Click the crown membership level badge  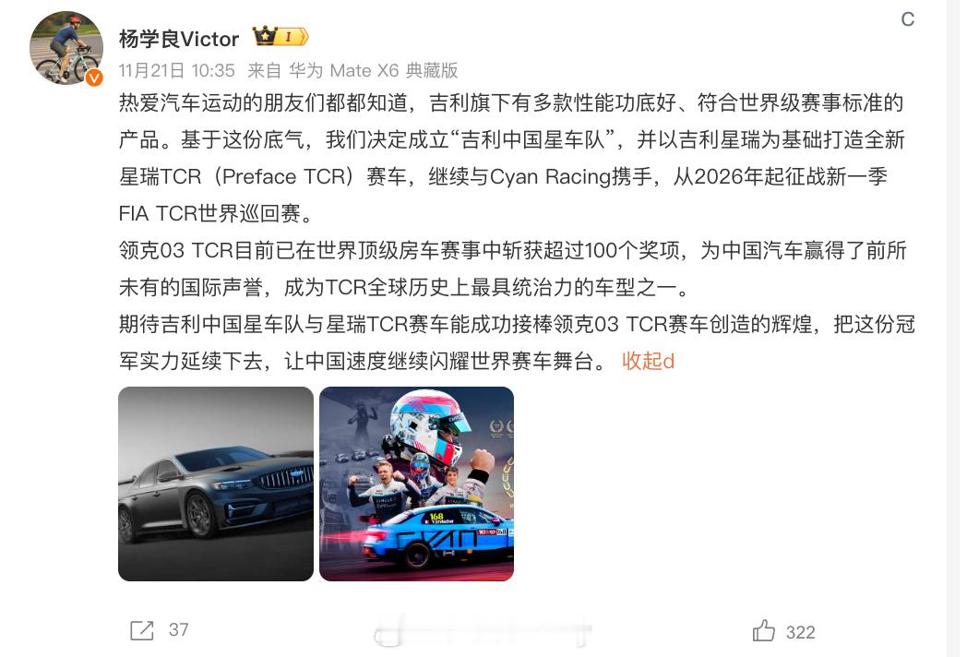pos(280,37)
